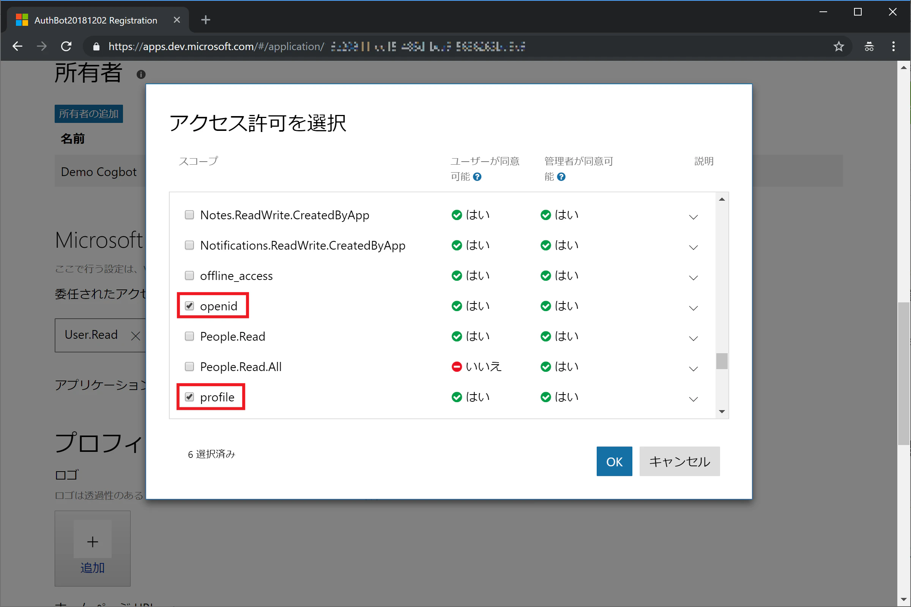This screenshot has height=607, width=911.
Task: Click the page scroll-up arrow
Action: 904,68
